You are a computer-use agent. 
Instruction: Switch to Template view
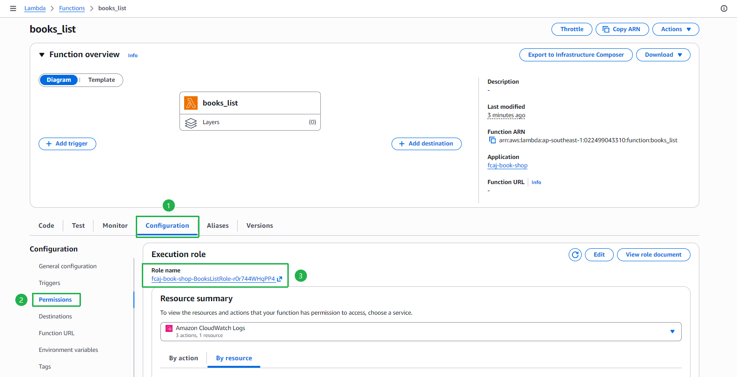click(101, 80)
